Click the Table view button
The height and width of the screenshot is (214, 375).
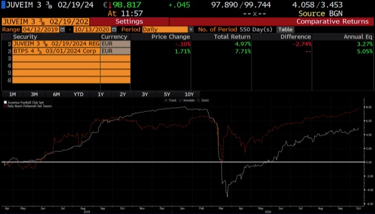[285, 29]
